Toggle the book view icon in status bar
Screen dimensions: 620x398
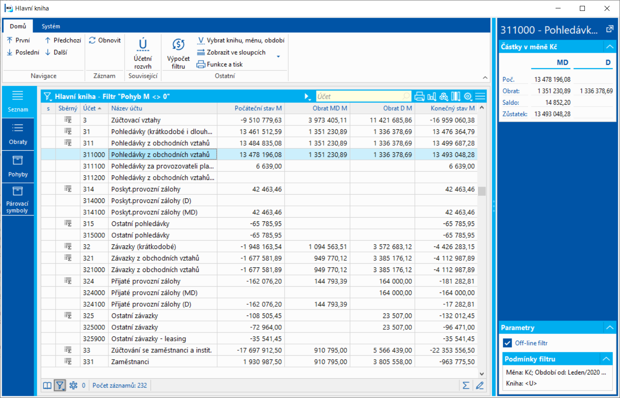[47, 385]
